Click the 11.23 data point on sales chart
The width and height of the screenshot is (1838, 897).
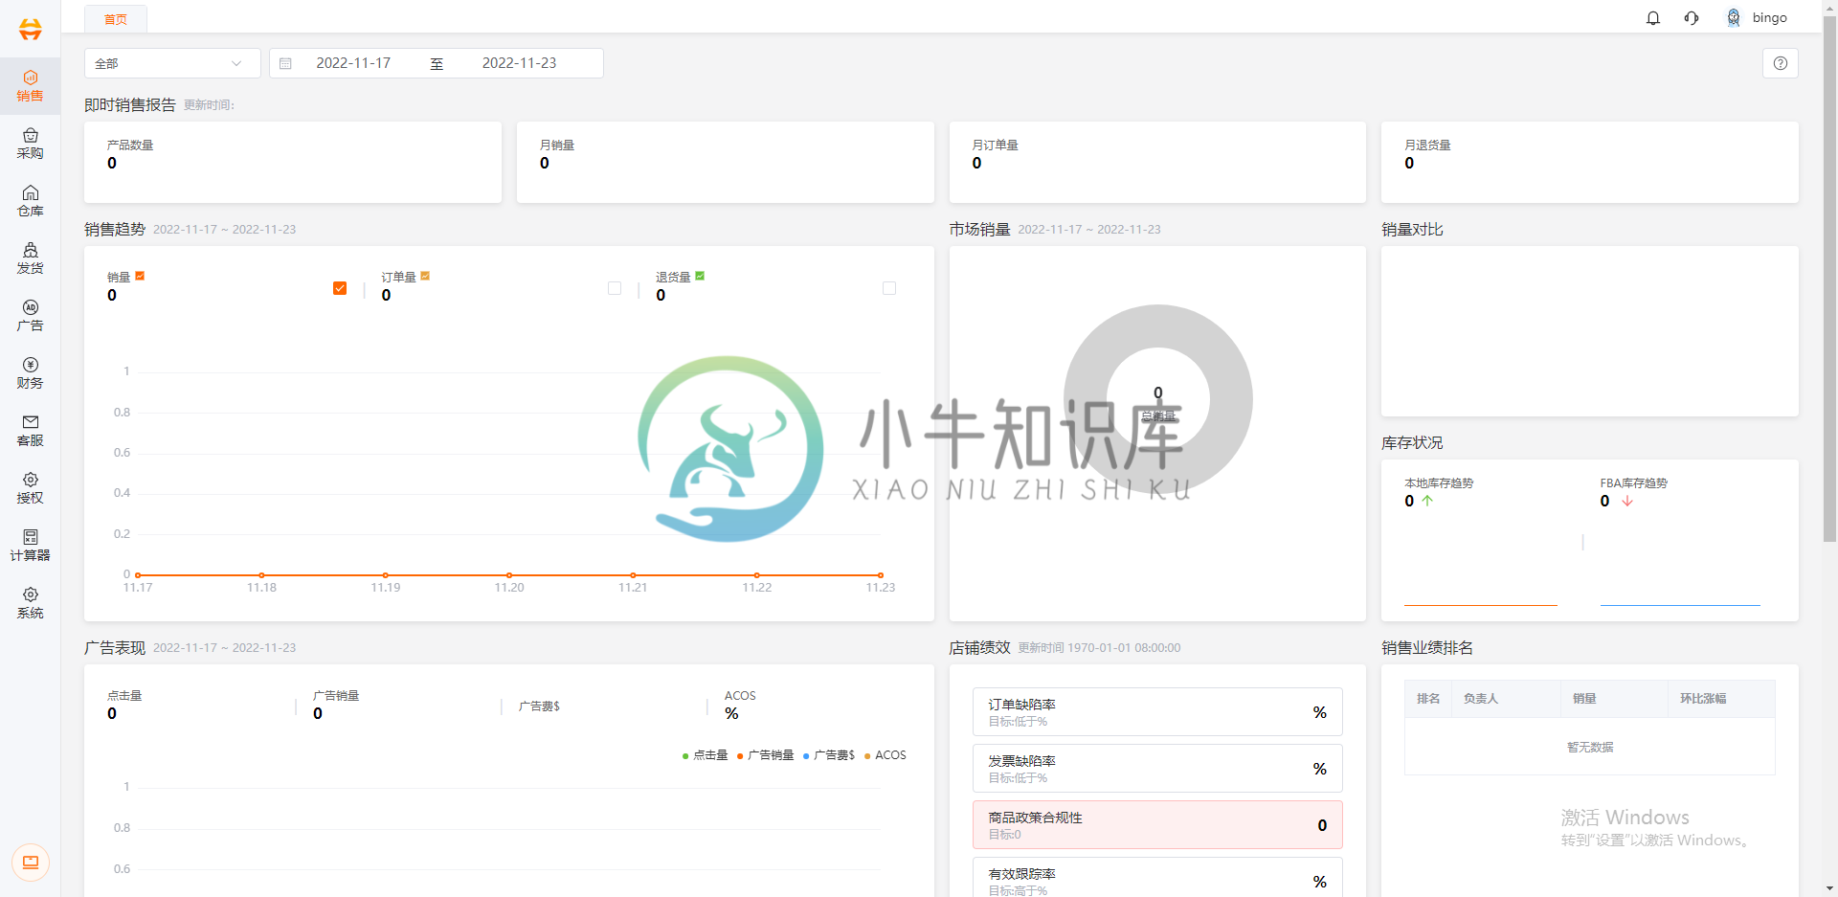point(881,575)
